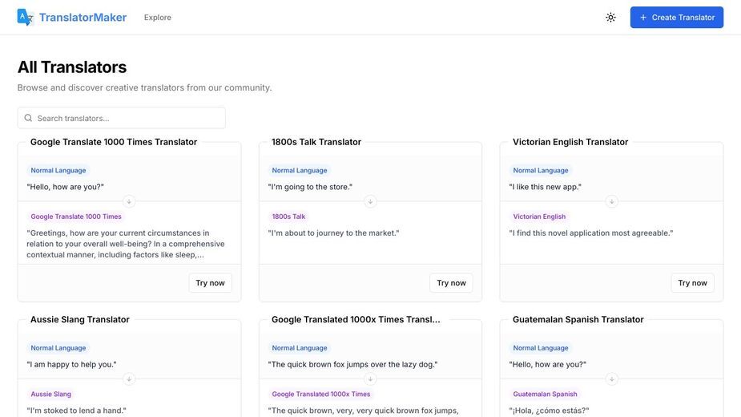Click the "I am happy to help you." sample

(x=71, y=364)
